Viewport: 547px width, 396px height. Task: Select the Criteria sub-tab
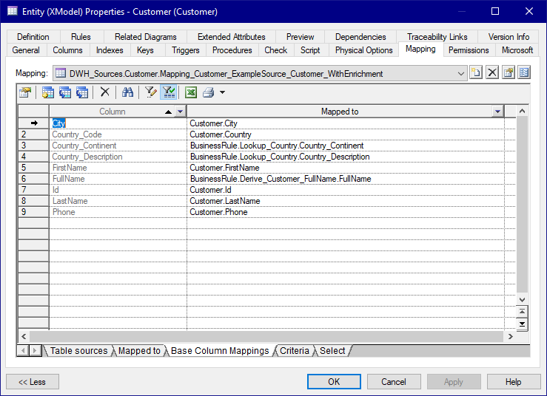point(295,351)
